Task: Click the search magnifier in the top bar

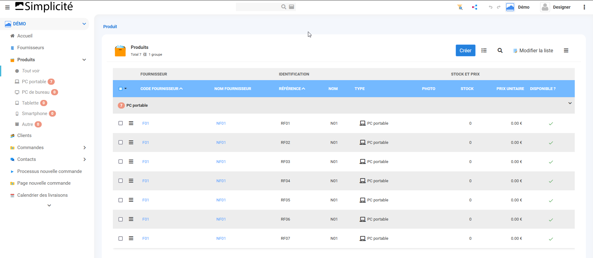Action: (284, 7)
